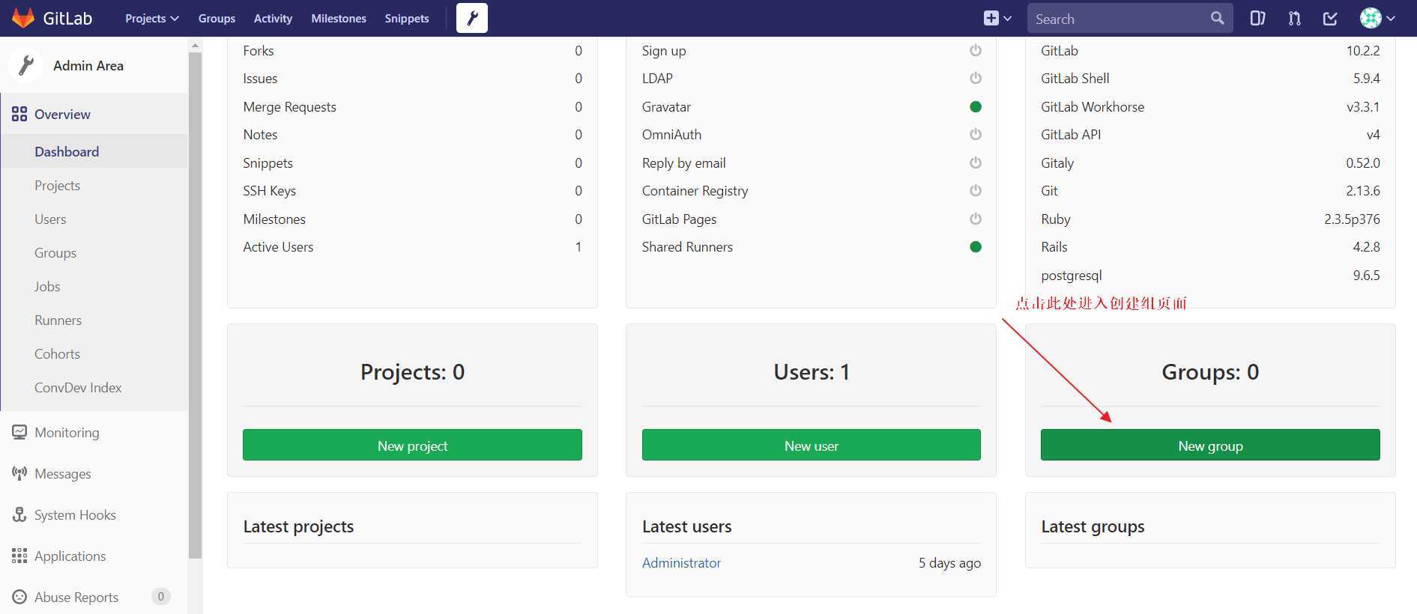The image size is (1417, 614).
Task: Open Snippets in the top navigation
Action: click(407, 18)
